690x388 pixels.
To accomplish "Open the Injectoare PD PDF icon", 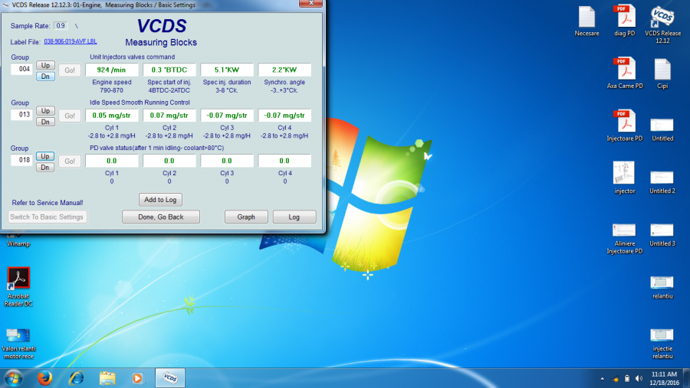I will tap(624, 122).
